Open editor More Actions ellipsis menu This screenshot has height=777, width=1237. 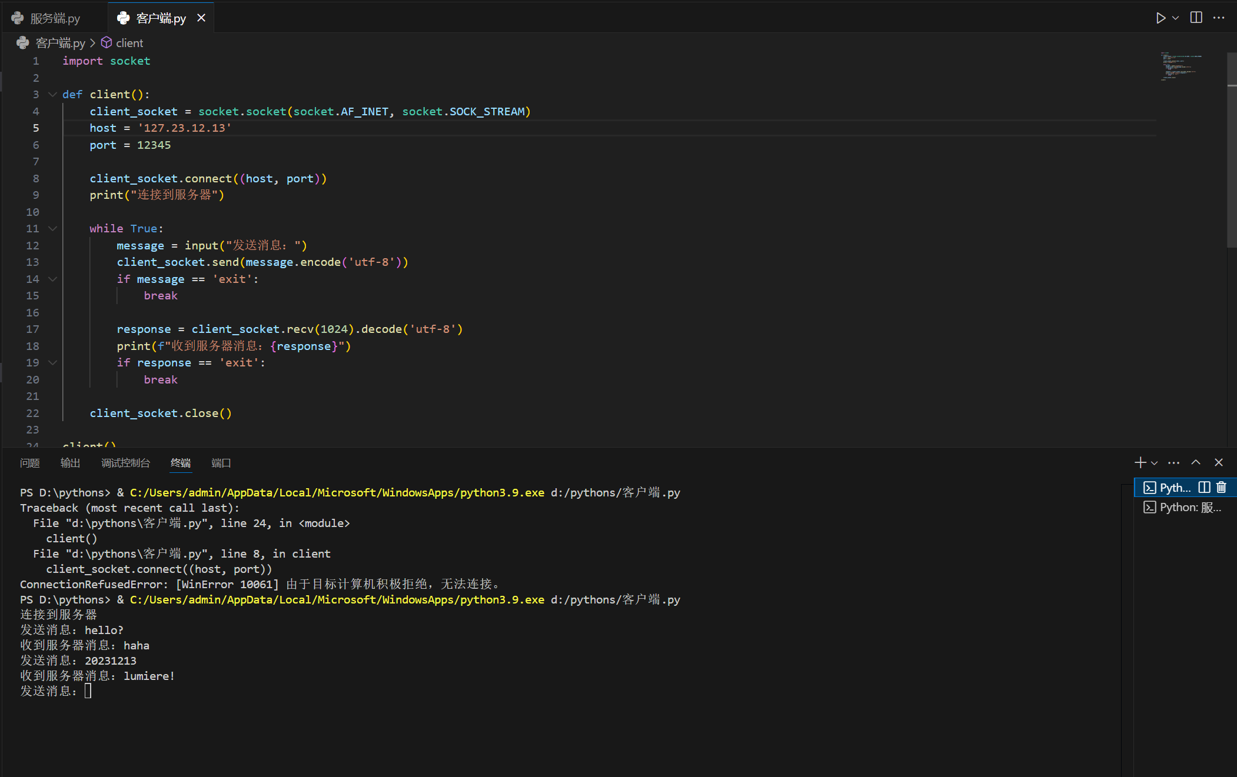click(1219, 18)
